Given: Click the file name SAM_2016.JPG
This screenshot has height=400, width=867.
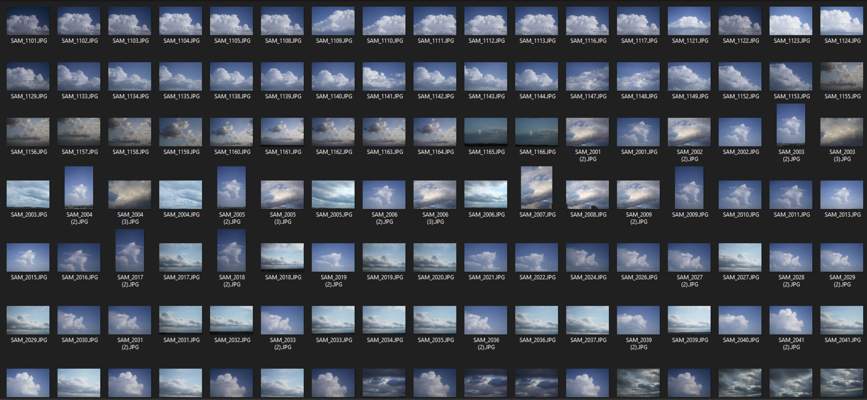Looking at the screenshot, I should [80, 277].
